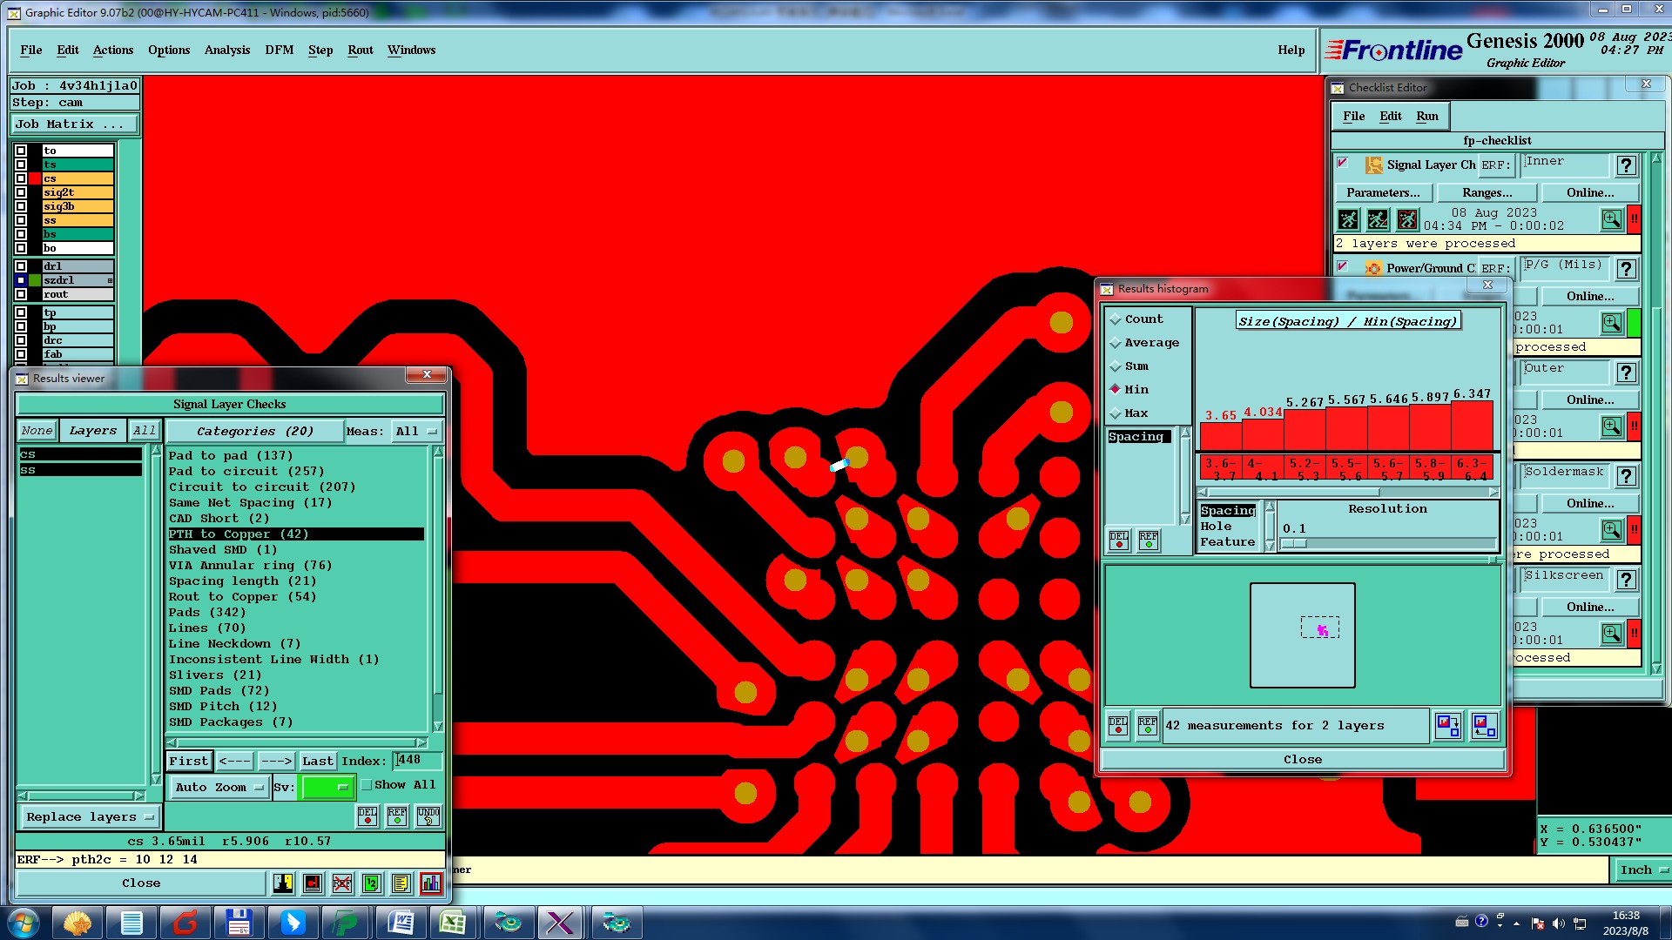Enable the Show All checkbox
The height and width of the screenshot is (940, 1672).
(367, 785)
